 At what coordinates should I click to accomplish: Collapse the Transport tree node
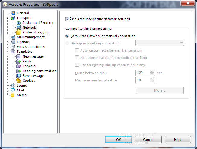pos(8,18)
